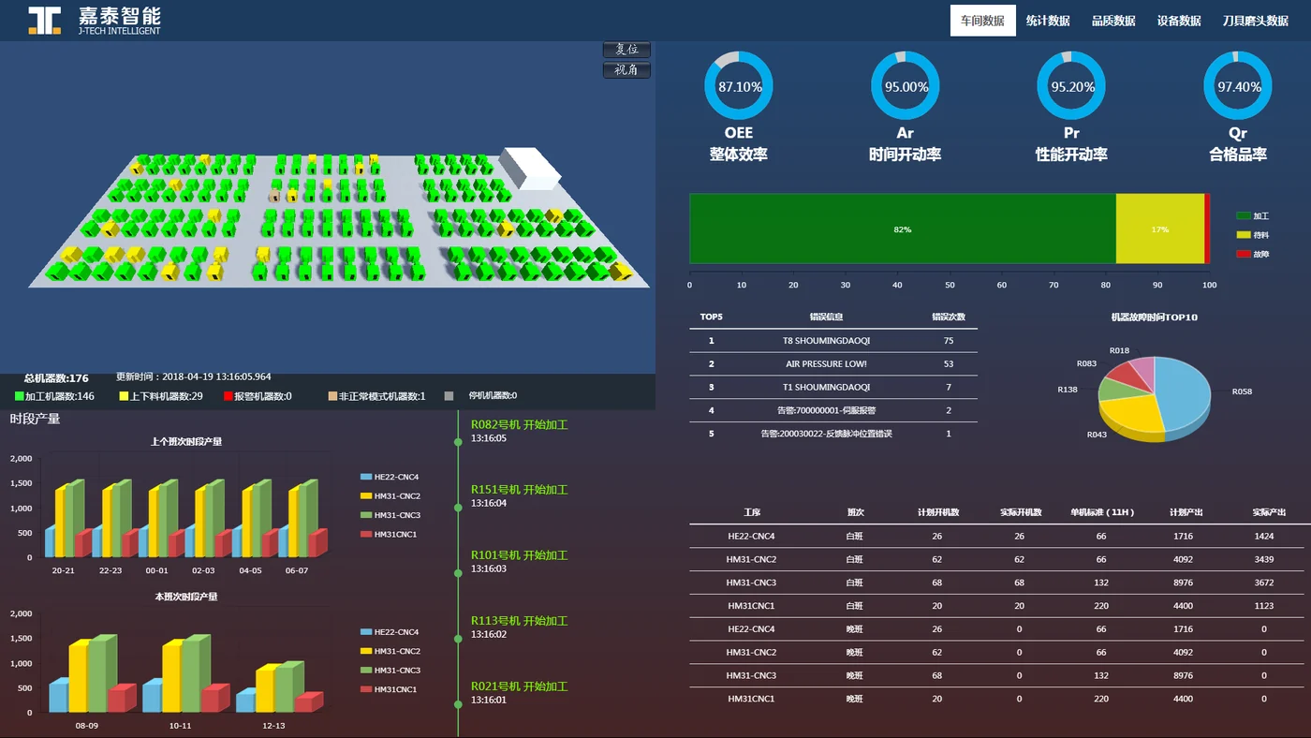Screen dimensions: 1311x738
Task: Click the Ar 95.00% donut gauge
Action: tap(905, 86)
